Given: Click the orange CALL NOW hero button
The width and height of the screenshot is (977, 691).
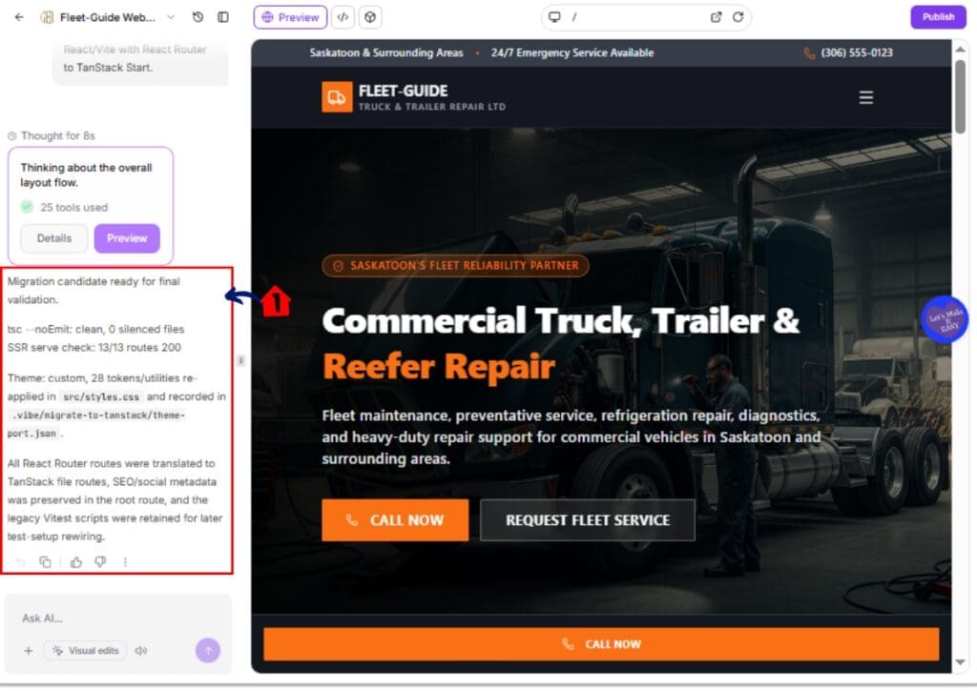Looking at the screenshot, I should tap(395, 519).
